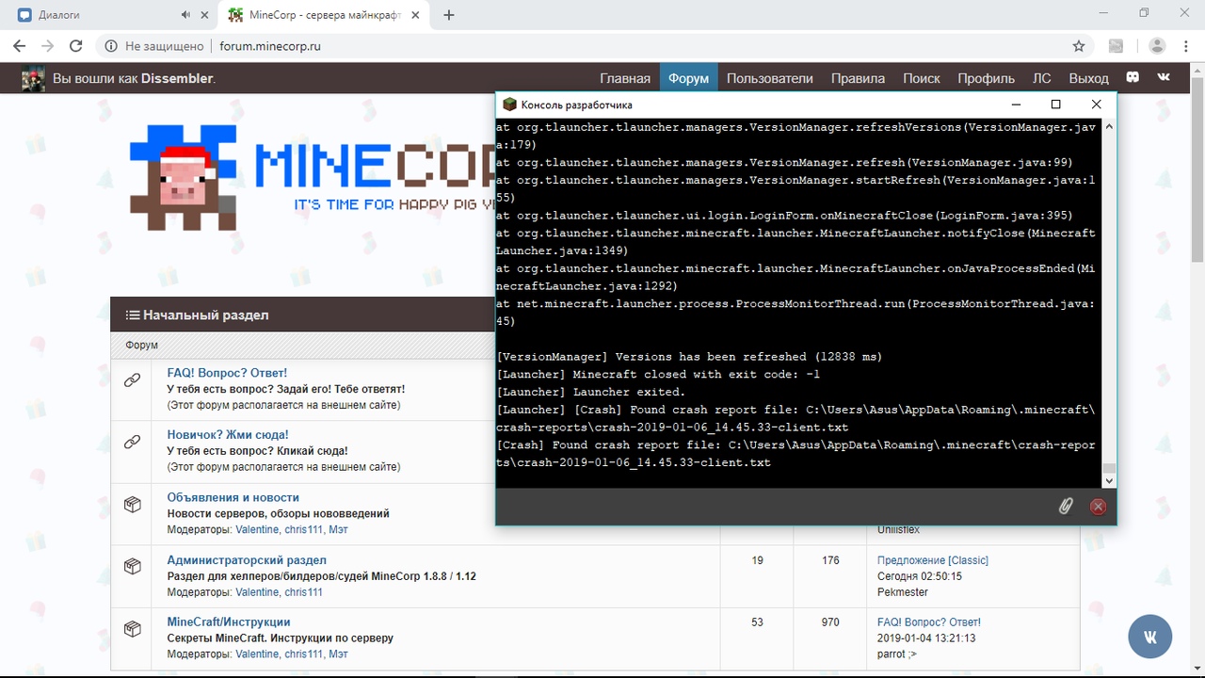Click Выход to log out

pos(1088,78)
